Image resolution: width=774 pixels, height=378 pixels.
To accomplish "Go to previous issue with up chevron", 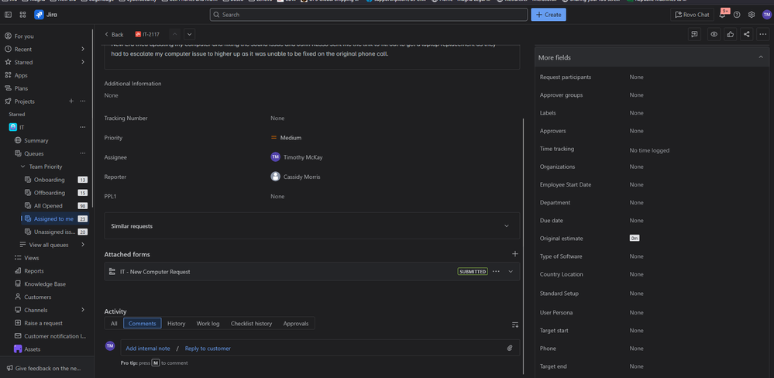I will point(175,35).
